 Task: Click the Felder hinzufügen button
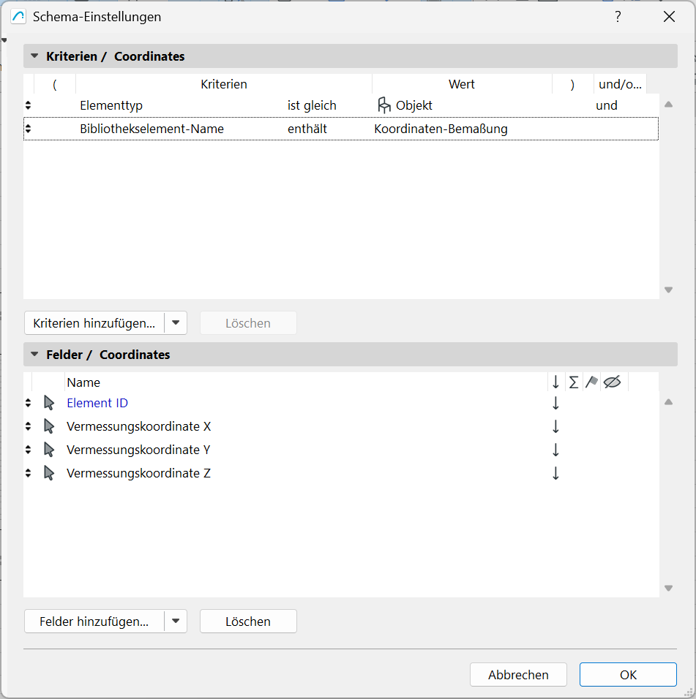[x=94, y=621]
